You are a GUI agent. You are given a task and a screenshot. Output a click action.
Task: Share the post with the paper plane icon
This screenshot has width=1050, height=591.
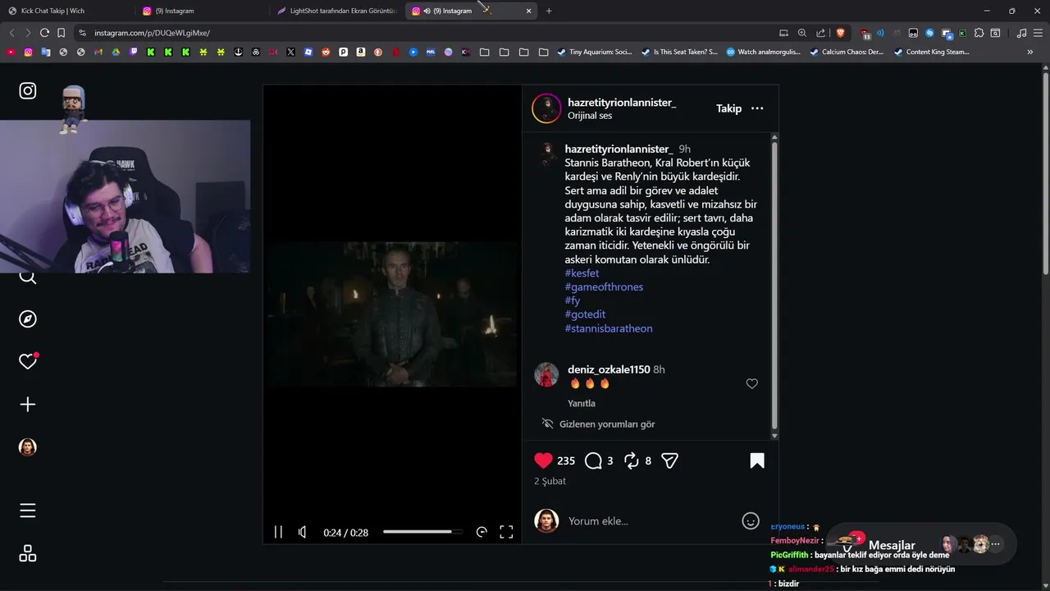(x=669, y=461)
